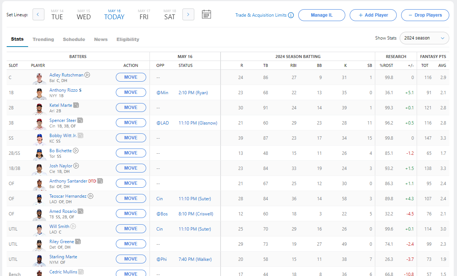Screen dimensions: 457x276
Task: Go to previous dates with left arrow
Action: [38, 15]
